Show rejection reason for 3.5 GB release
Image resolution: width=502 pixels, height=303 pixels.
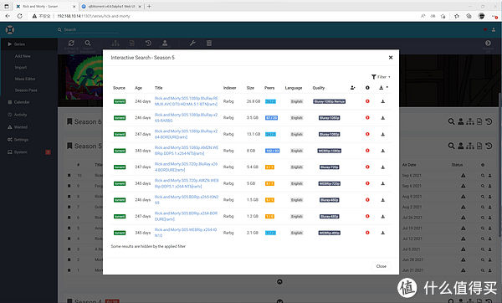coord(367,117)
